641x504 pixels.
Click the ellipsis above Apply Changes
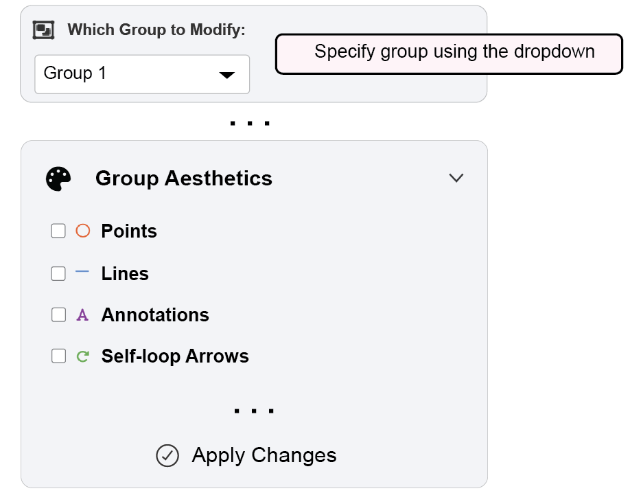coord(253,411)
